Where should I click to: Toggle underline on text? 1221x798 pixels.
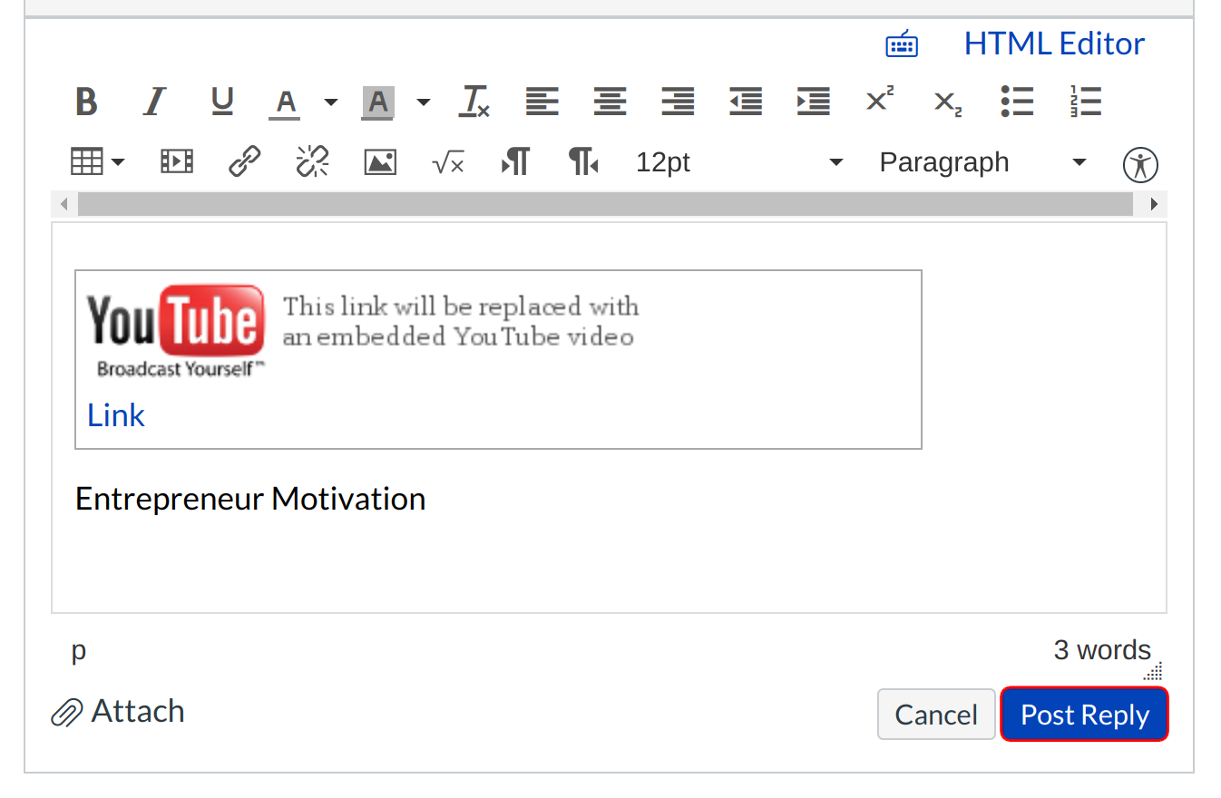(x=222, y=102)
